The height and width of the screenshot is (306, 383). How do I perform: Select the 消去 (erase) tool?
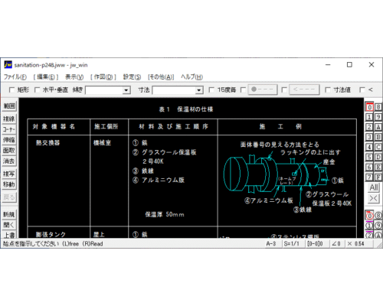[9, 161]
